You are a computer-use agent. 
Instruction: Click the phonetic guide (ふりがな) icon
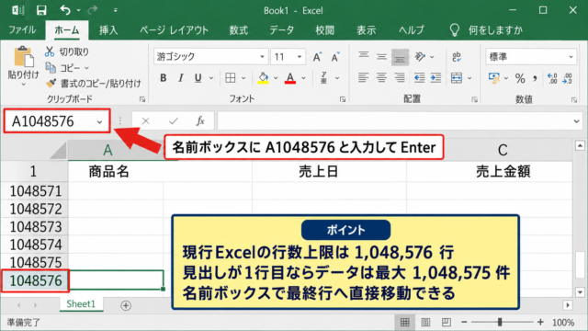(324, 78)
